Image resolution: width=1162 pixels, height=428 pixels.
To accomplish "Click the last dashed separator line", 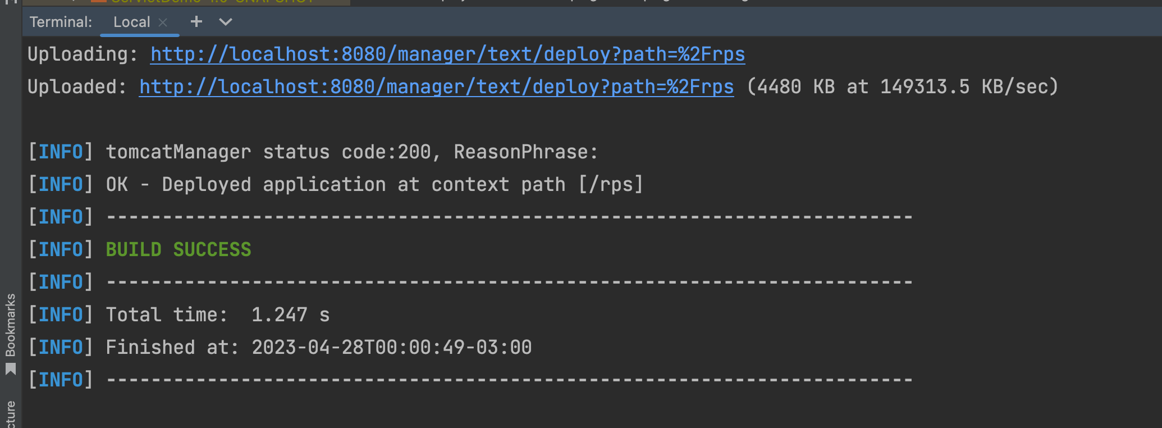I will pos(509,380).
